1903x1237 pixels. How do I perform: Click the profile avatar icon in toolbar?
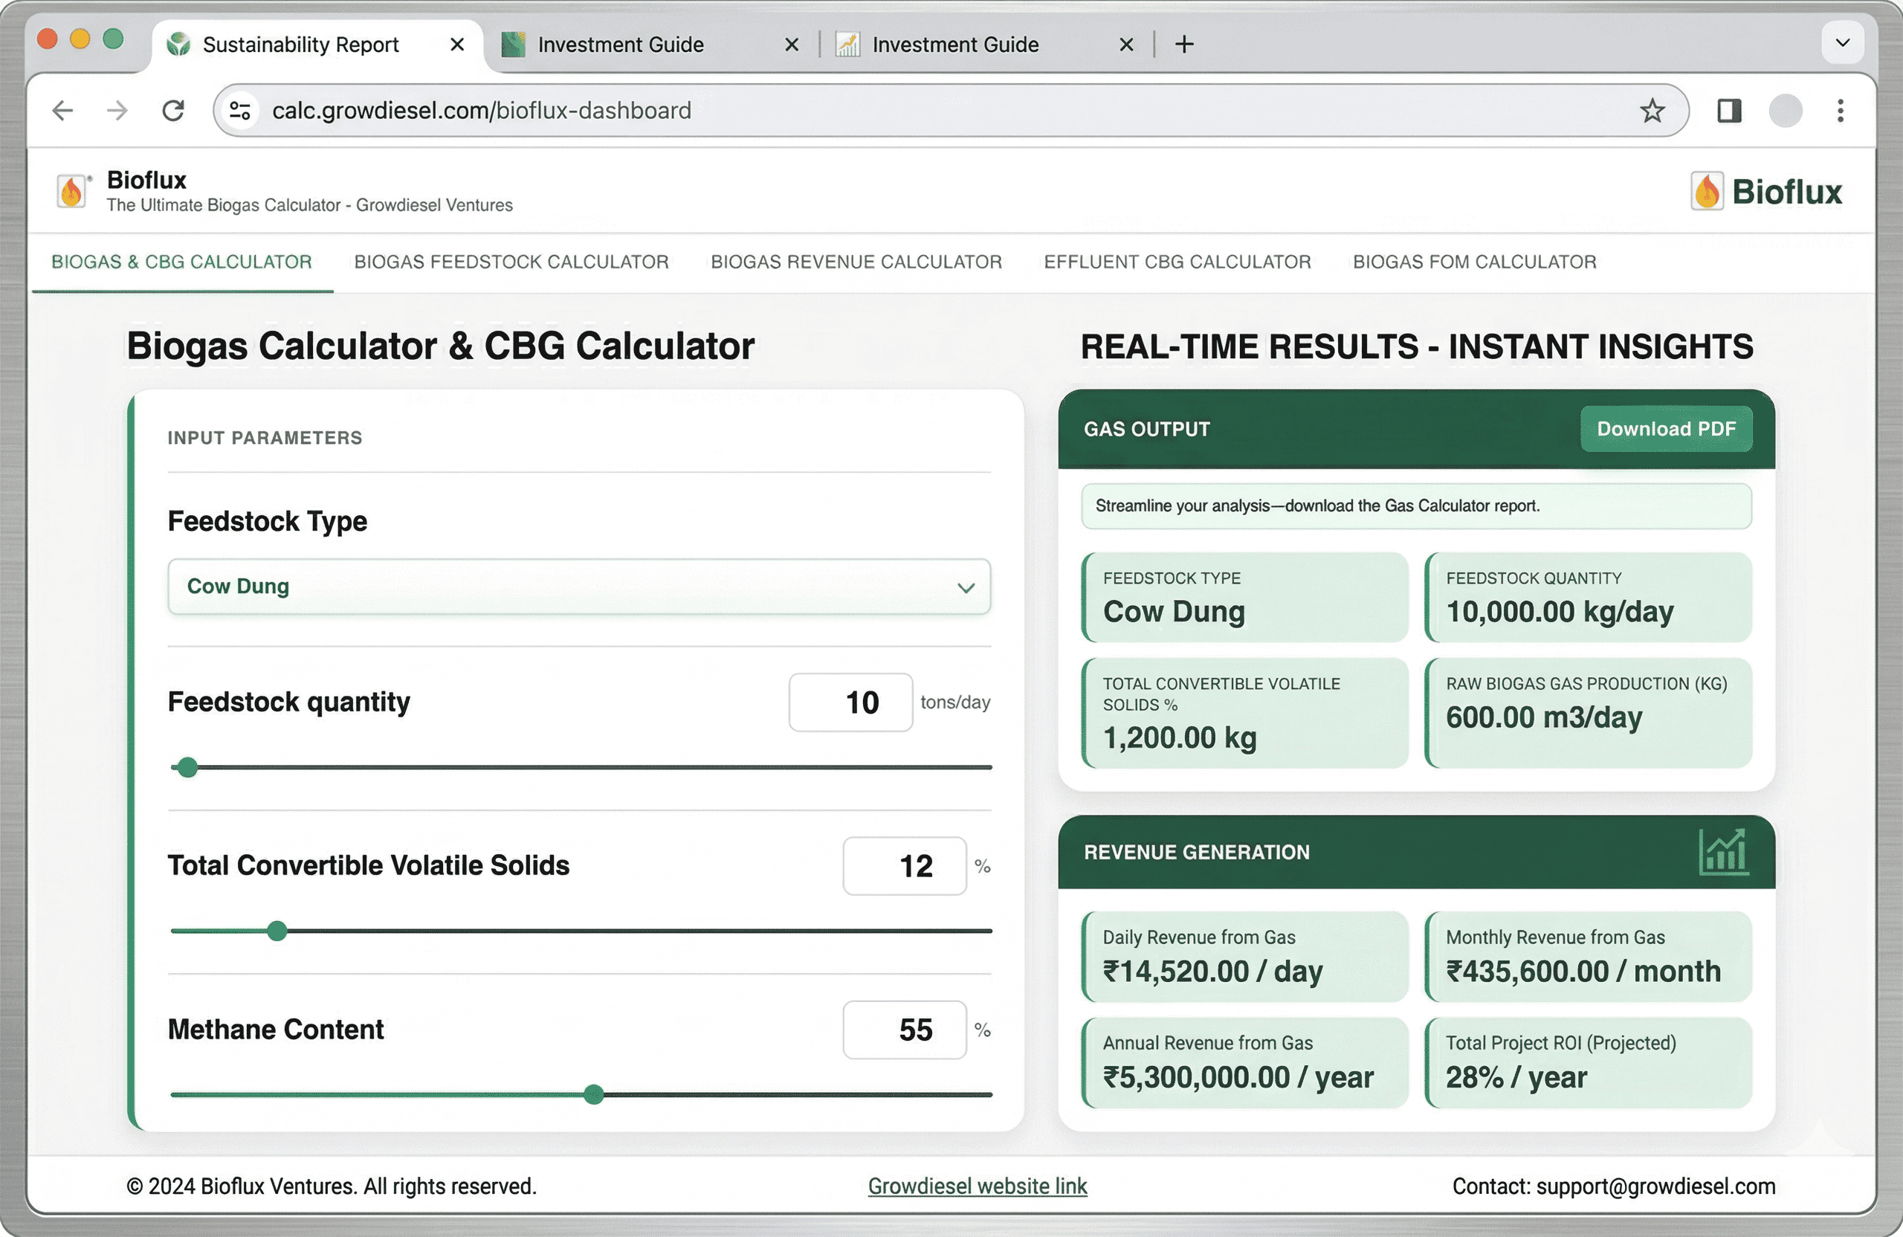point(1785,110)
